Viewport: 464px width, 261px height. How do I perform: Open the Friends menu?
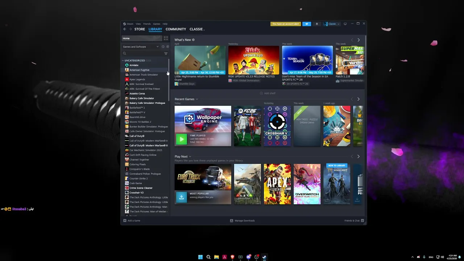(147, 24)
